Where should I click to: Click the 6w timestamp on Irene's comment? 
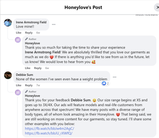[38, 33]
